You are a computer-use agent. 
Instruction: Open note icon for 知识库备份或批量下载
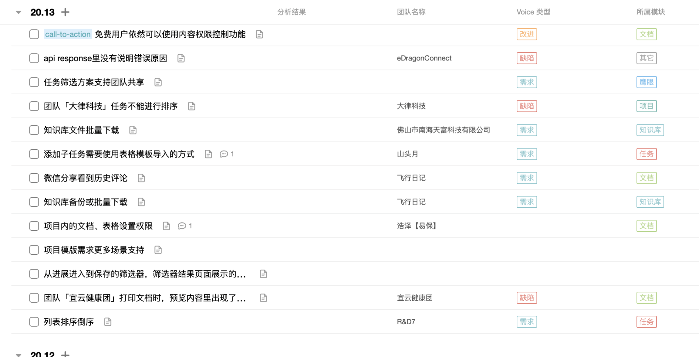pyautogui.click(x=141, y=202)
